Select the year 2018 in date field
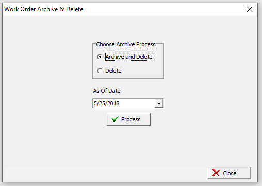The width and height of the screenshot is (262, 186). pyautogui.click(x=113, y=103)
